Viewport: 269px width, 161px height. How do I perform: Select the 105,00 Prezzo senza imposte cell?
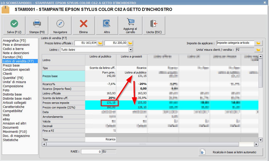click(x=132, y=103)
